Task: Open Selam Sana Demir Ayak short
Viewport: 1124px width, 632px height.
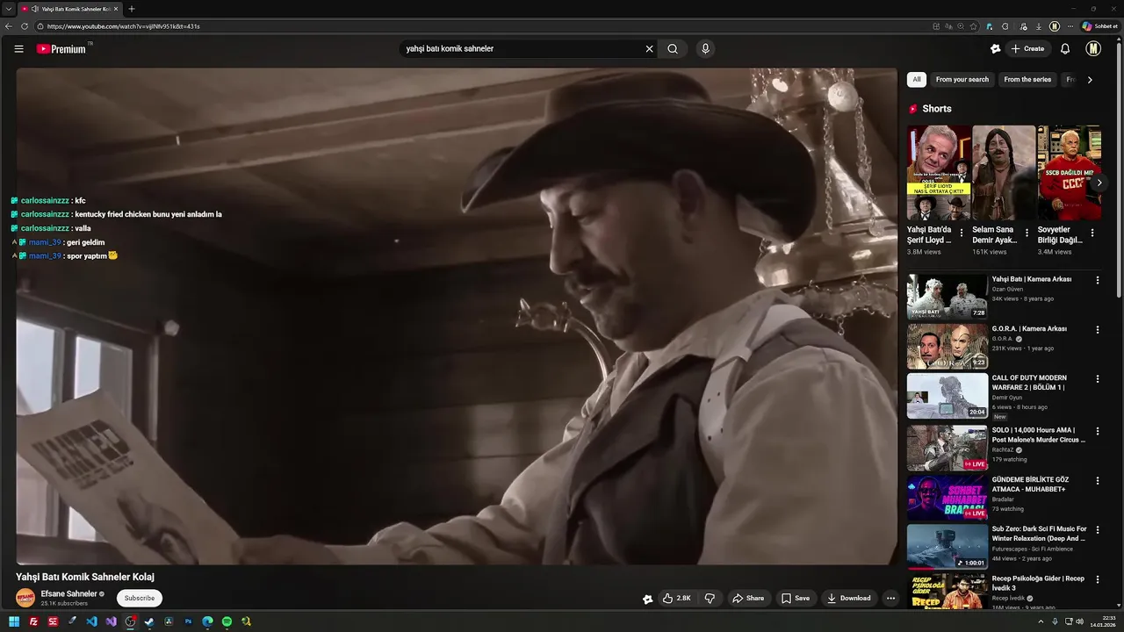Action: click(1004, 173)
